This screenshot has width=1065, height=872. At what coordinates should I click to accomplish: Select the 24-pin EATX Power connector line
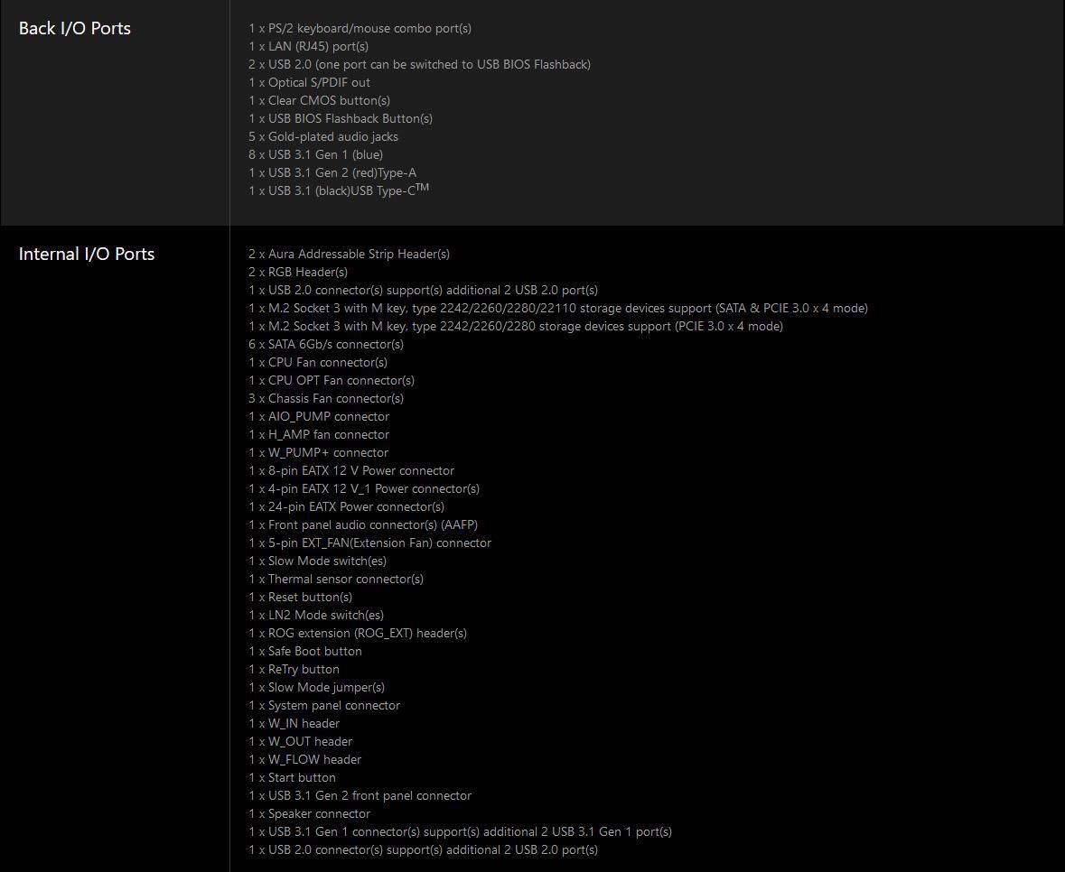pyautogui.click(x=346, y=506)
